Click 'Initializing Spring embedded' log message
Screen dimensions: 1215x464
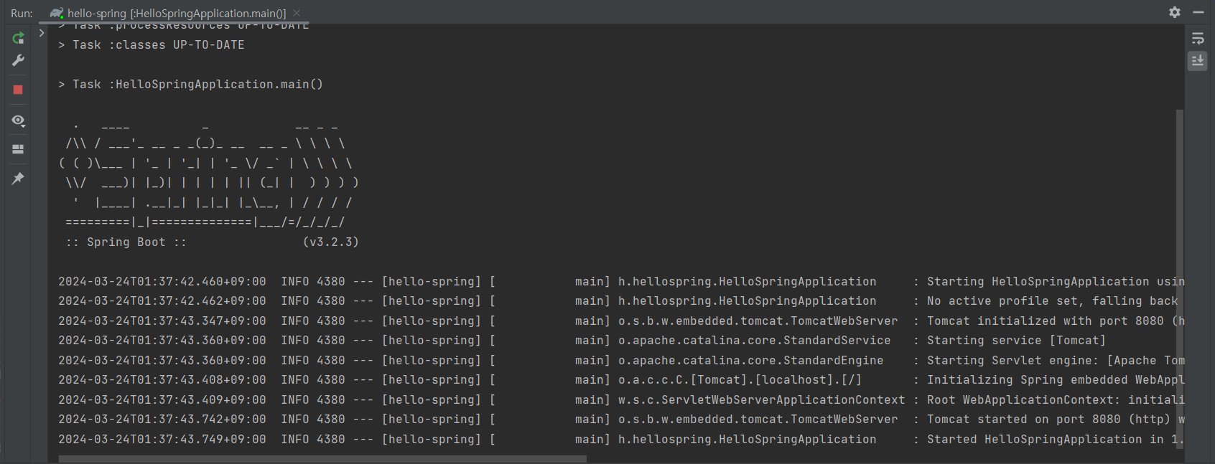click(x=1056, y=380)
